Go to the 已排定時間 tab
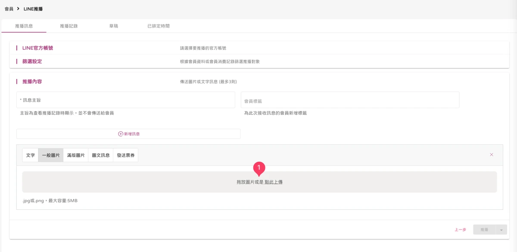Viewport: 517px width, 252px height. pos(159,26)
